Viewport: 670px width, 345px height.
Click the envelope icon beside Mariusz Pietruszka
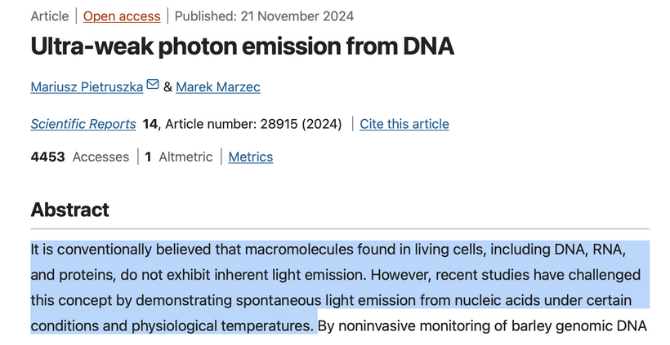(153, 84)
